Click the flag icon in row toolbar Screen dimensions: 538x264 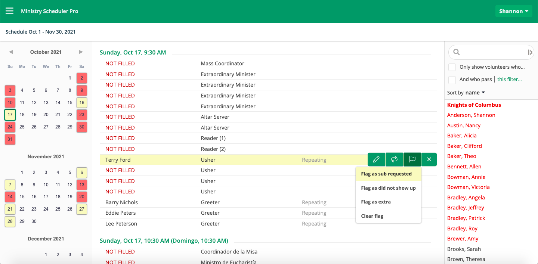412,159
